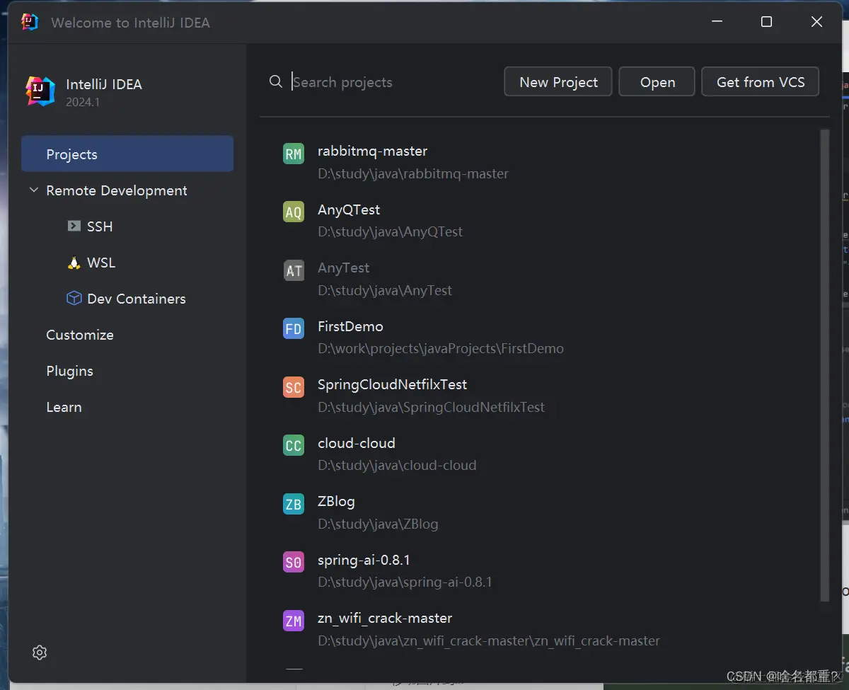Click path D:\study\java\AnyTest
This screenshot has width=849, height=690.
point(385,290)
